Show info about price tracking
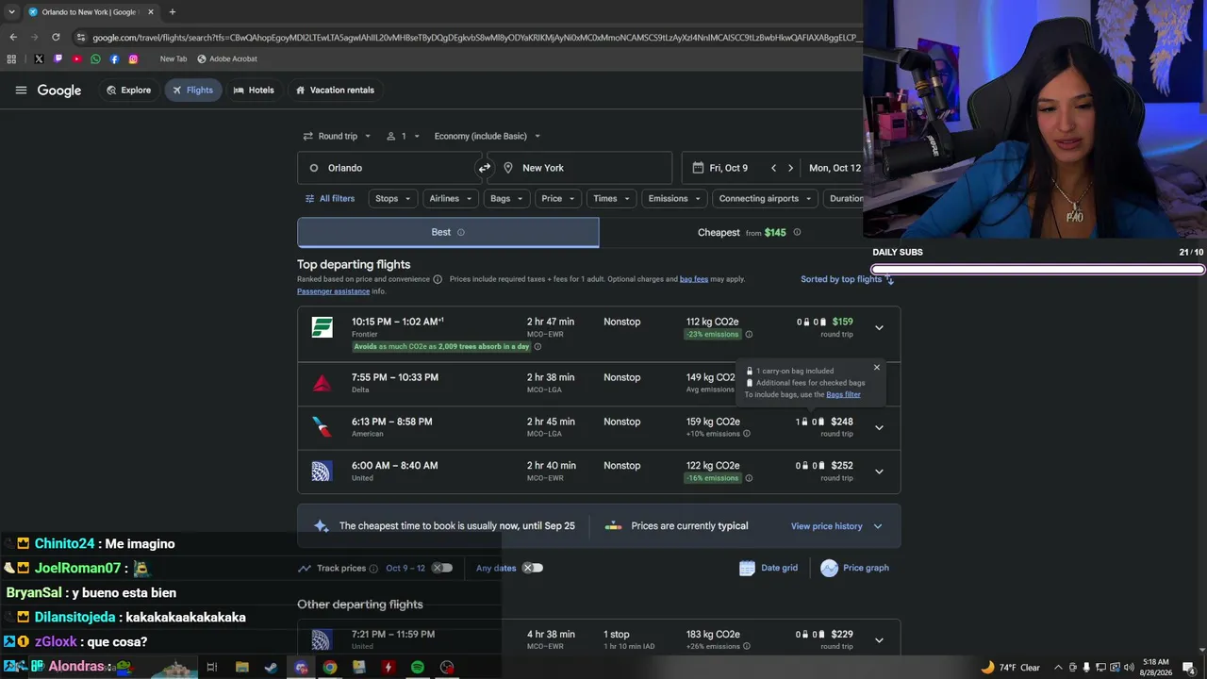 point(373,569)
